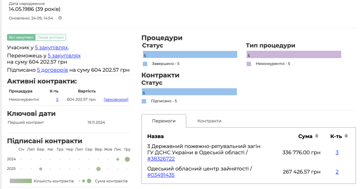Open organization code #03491435
This screenshot has height=189, width=360.
[161, 175]
